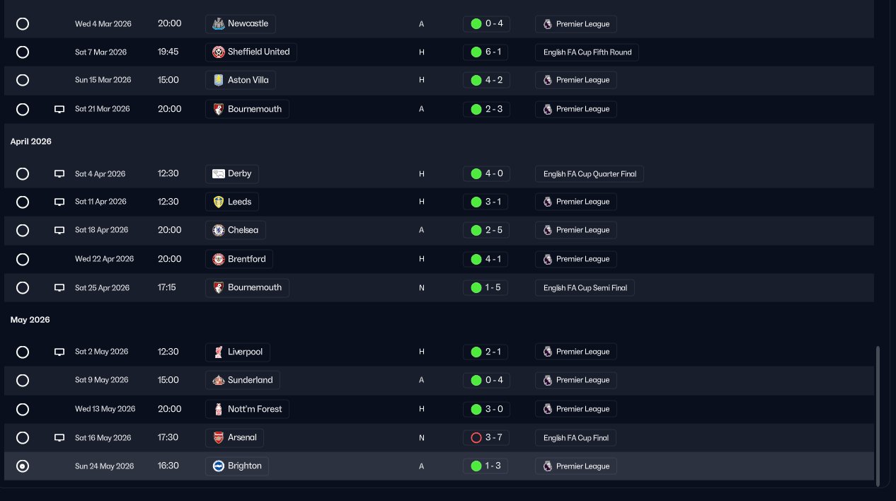Viewport: 896px width, 501px height.
Task: Click the Sheffield United crest icon
Action: click(x=219, y=52)
